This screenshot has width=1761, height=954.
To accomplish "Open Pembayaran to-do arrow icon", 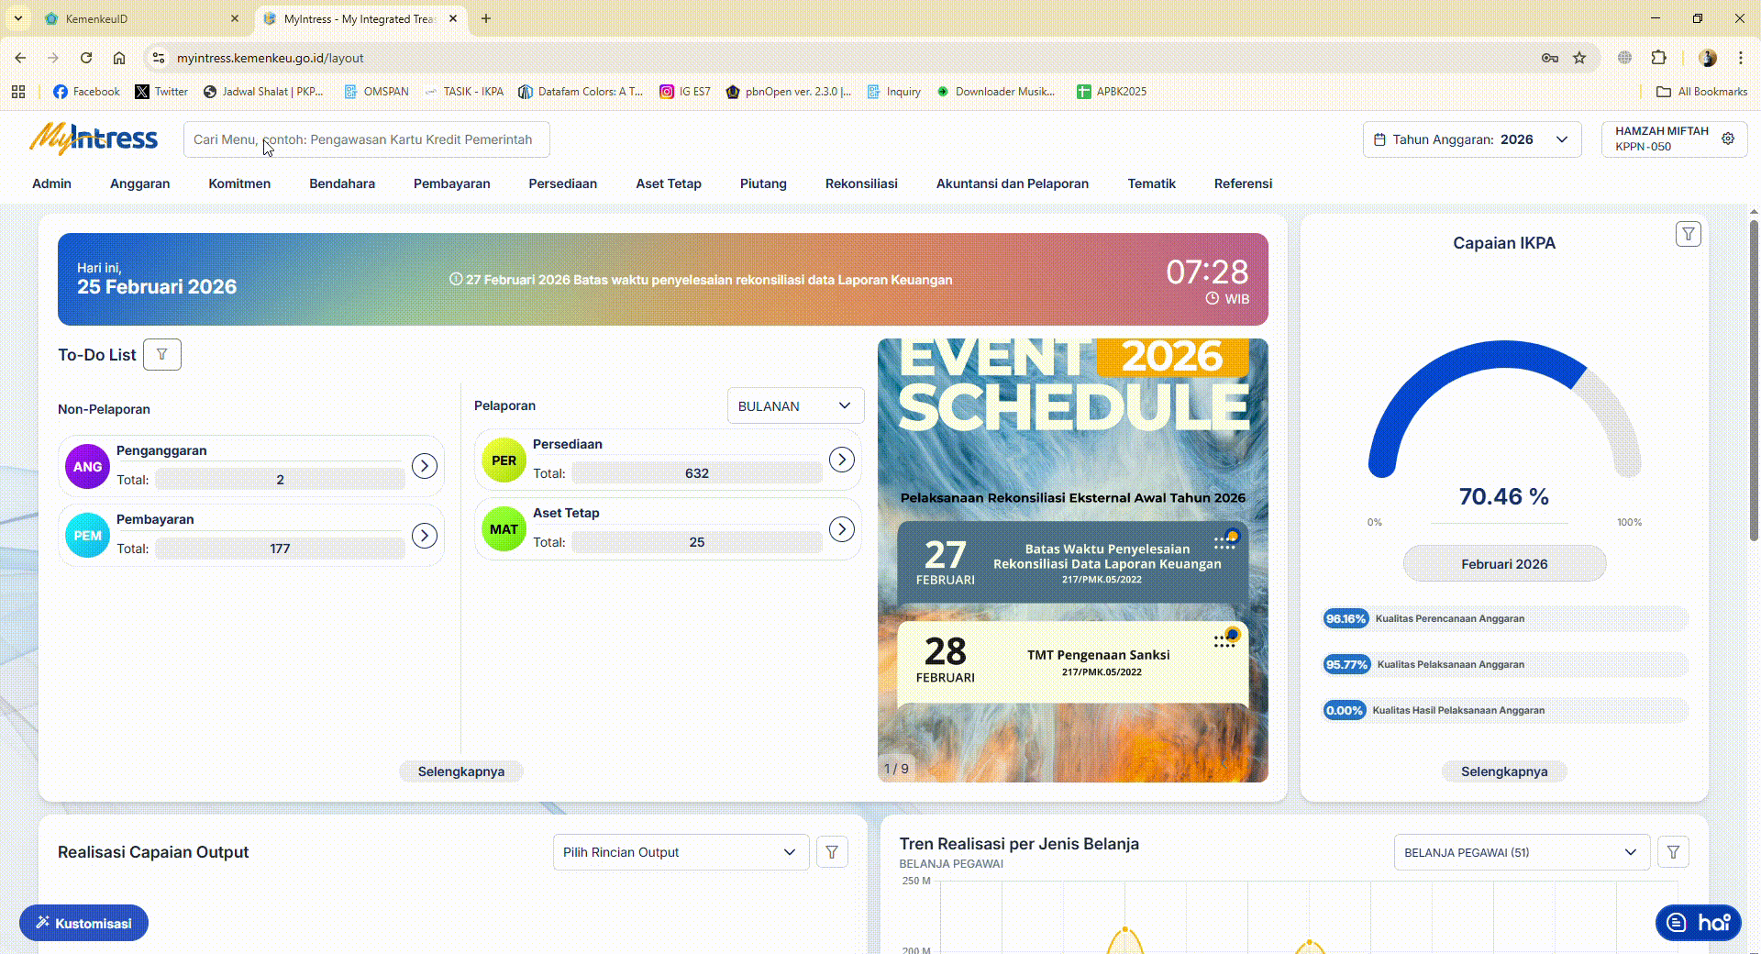I will (x=424, y=536).
